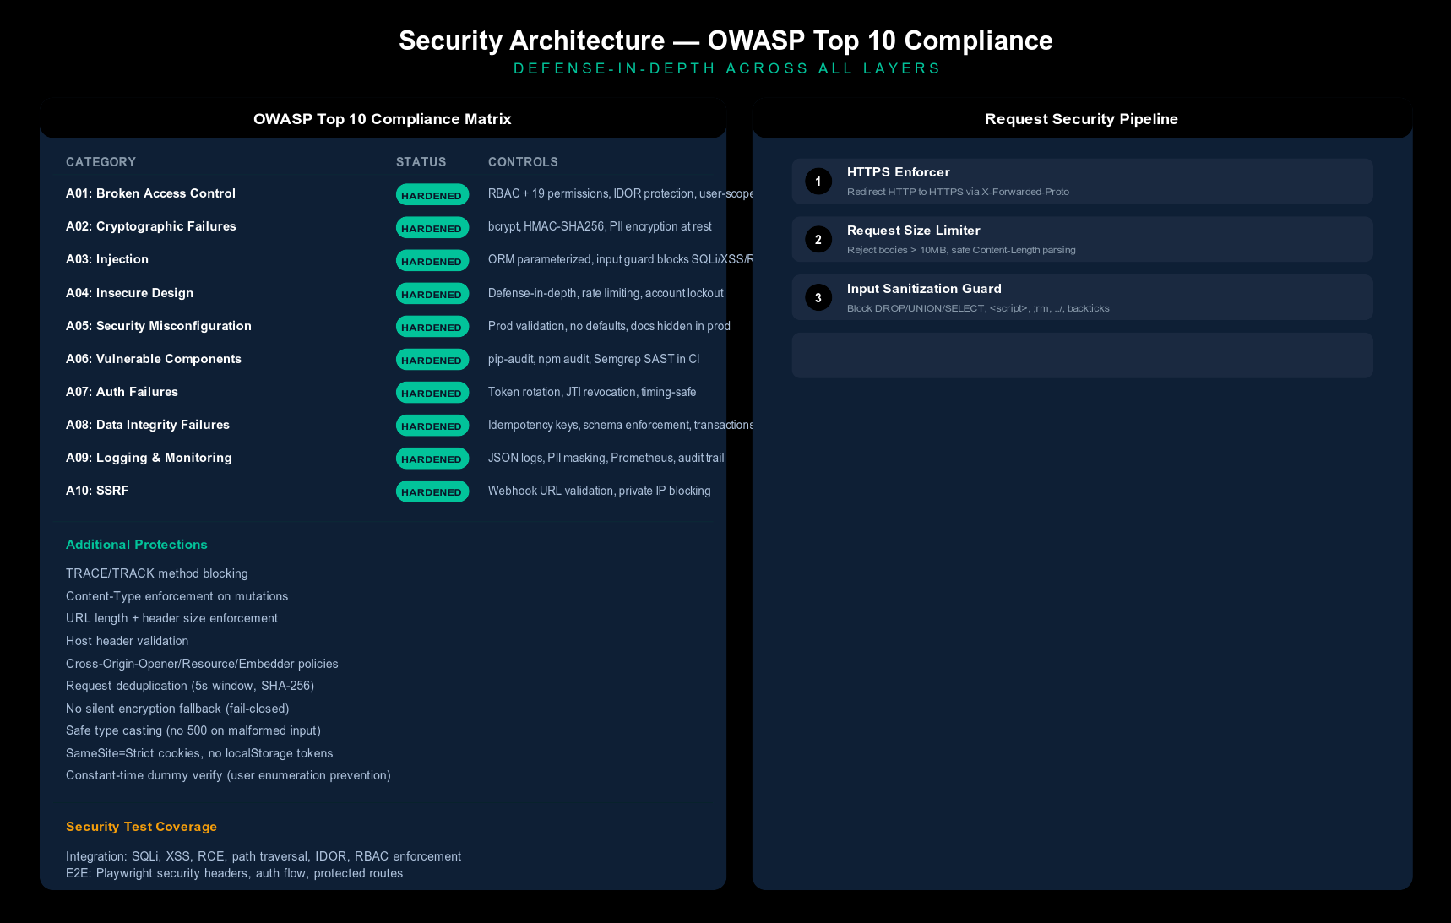The width and height of the screenshot is (1451, 923).
Task: Toggle the A08 Data Integrity Failures status badge
Action: [x=432, y=426]
